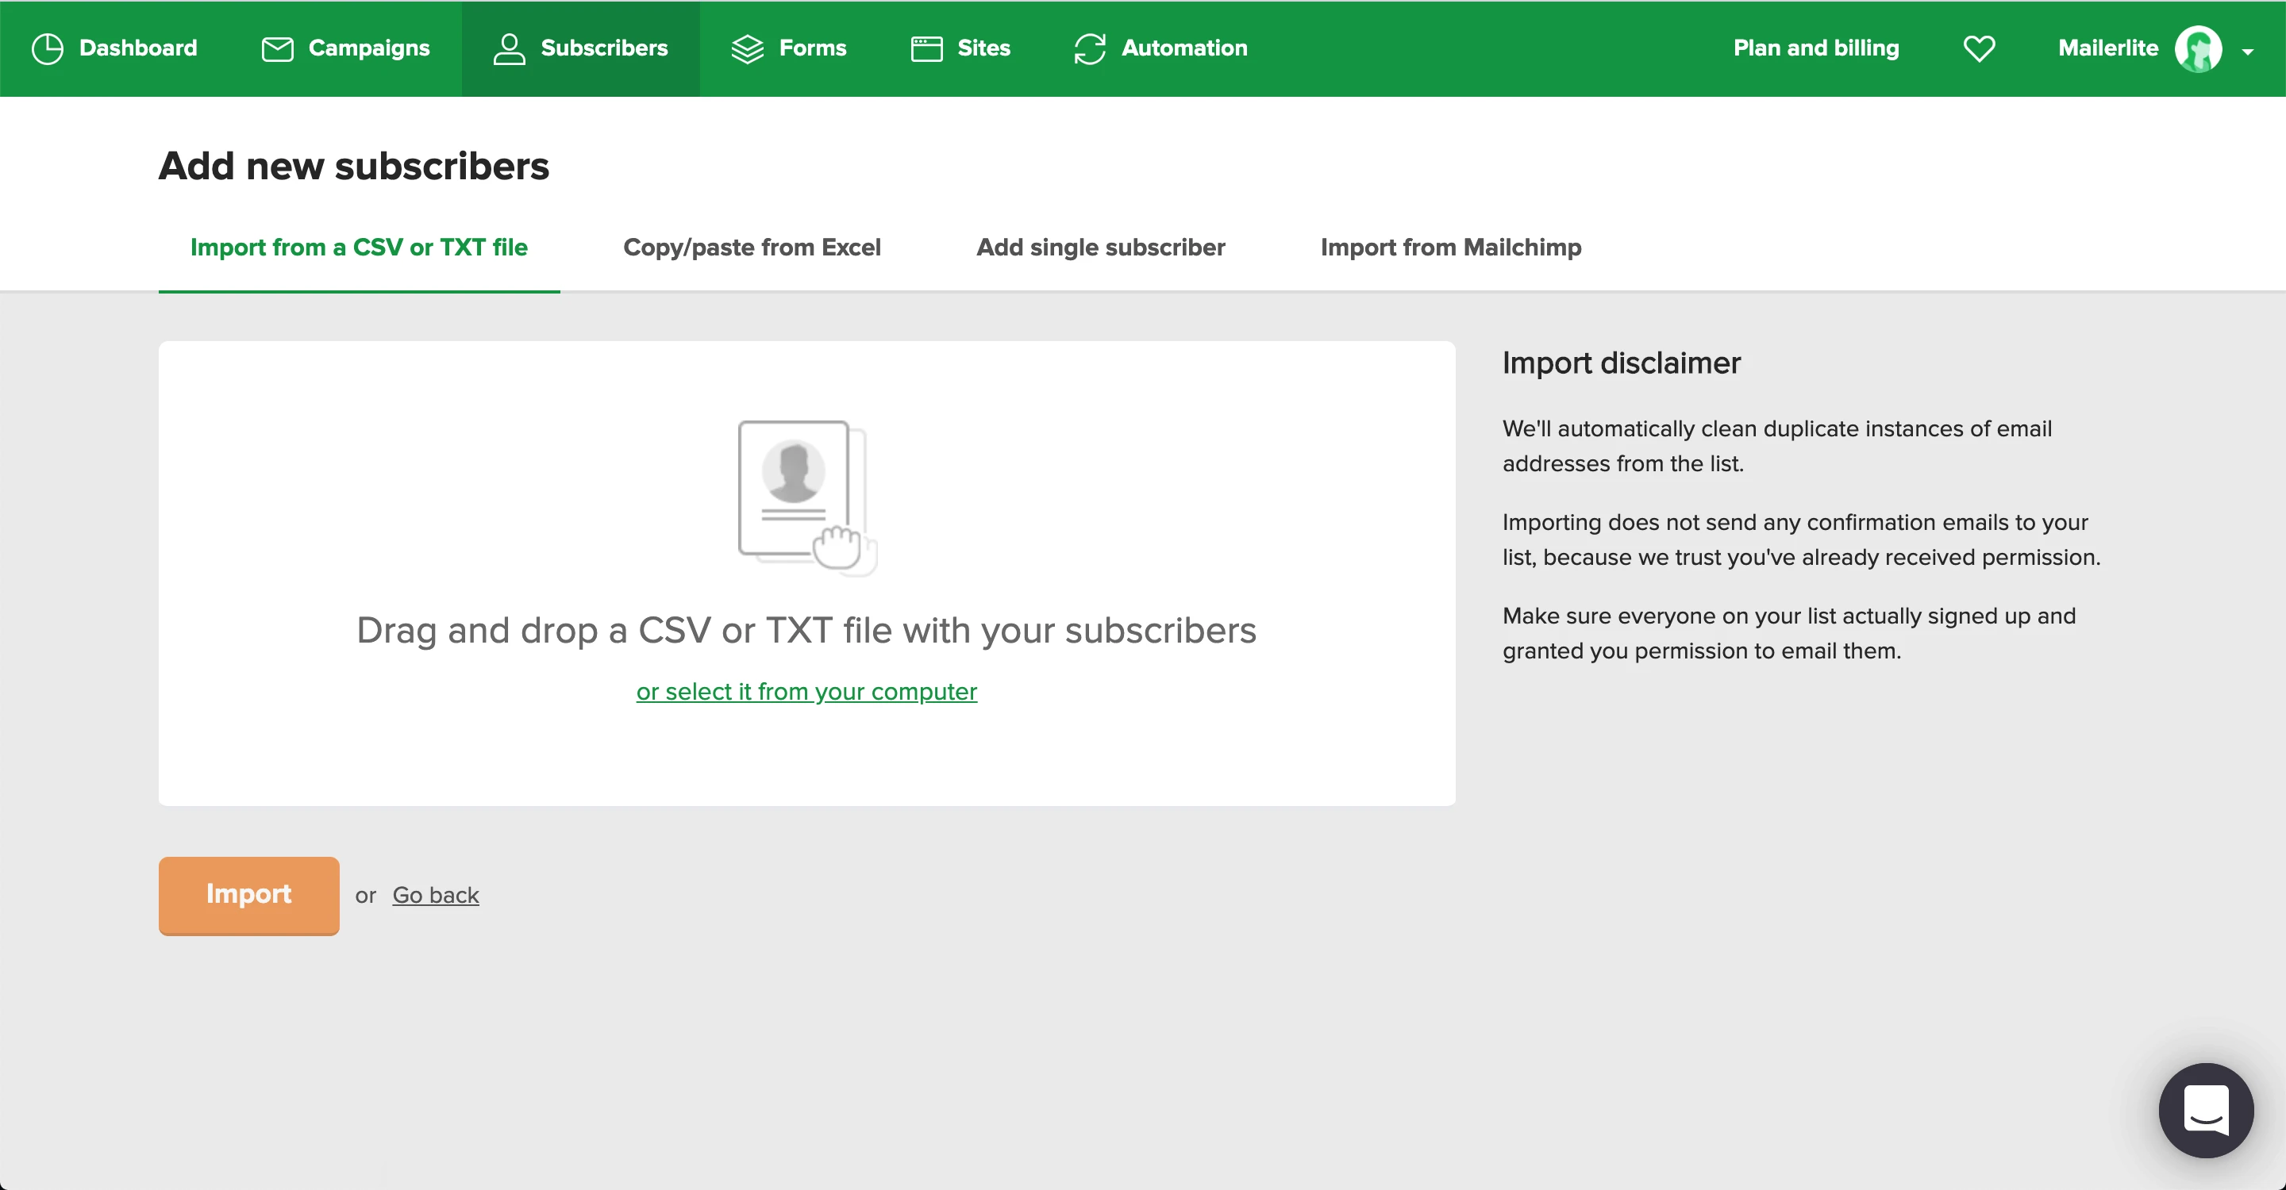Click the Subscribers person icon
The image size is (2286, 1190).
(x=510, y=48)
